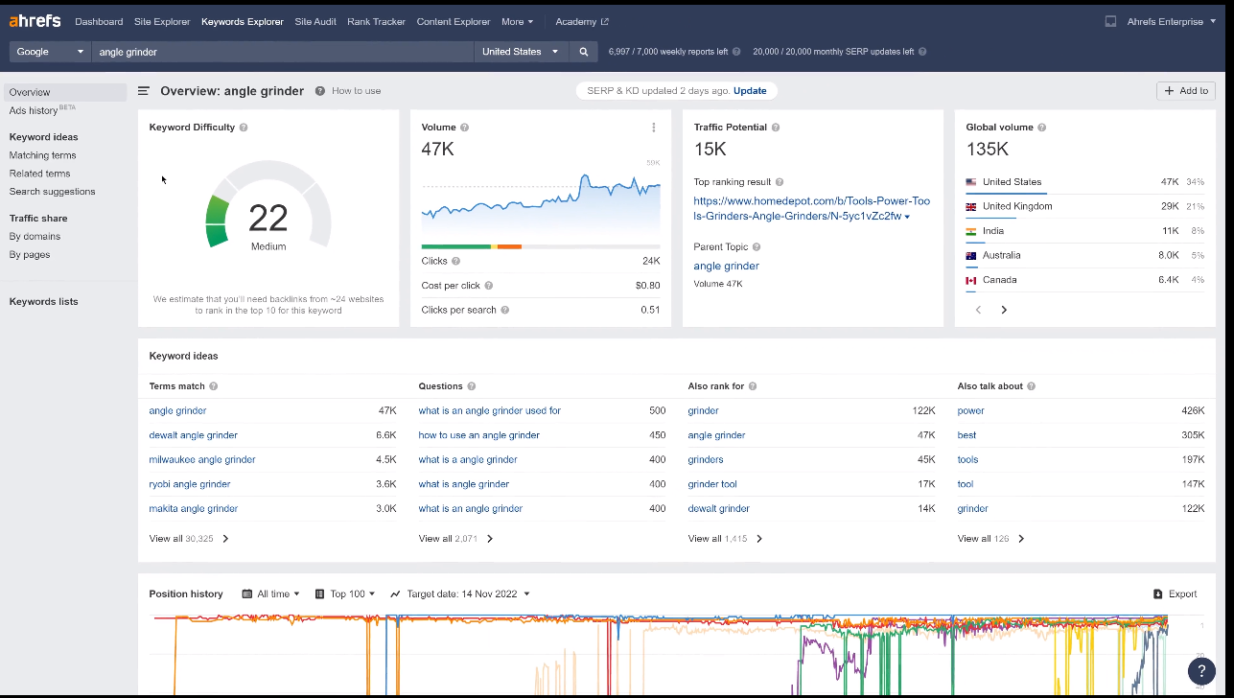Screen dimensions: 1234x698
Task: Click the dewalt angle grinder keyword
Action: click(x=193, y=435)
